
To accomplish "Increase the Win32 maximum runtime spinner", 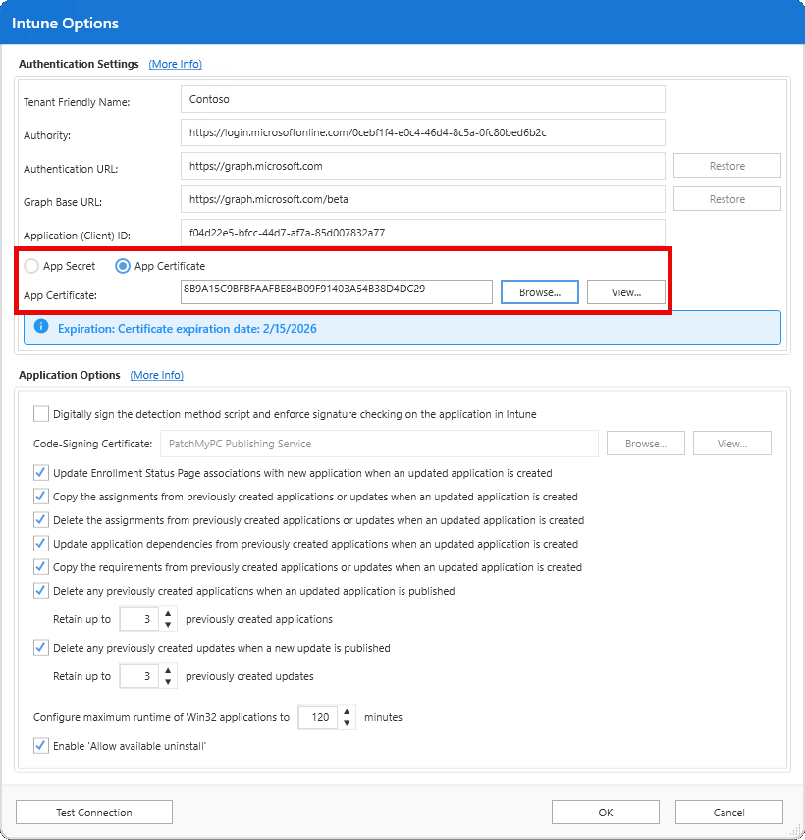I will pos(347,712).
